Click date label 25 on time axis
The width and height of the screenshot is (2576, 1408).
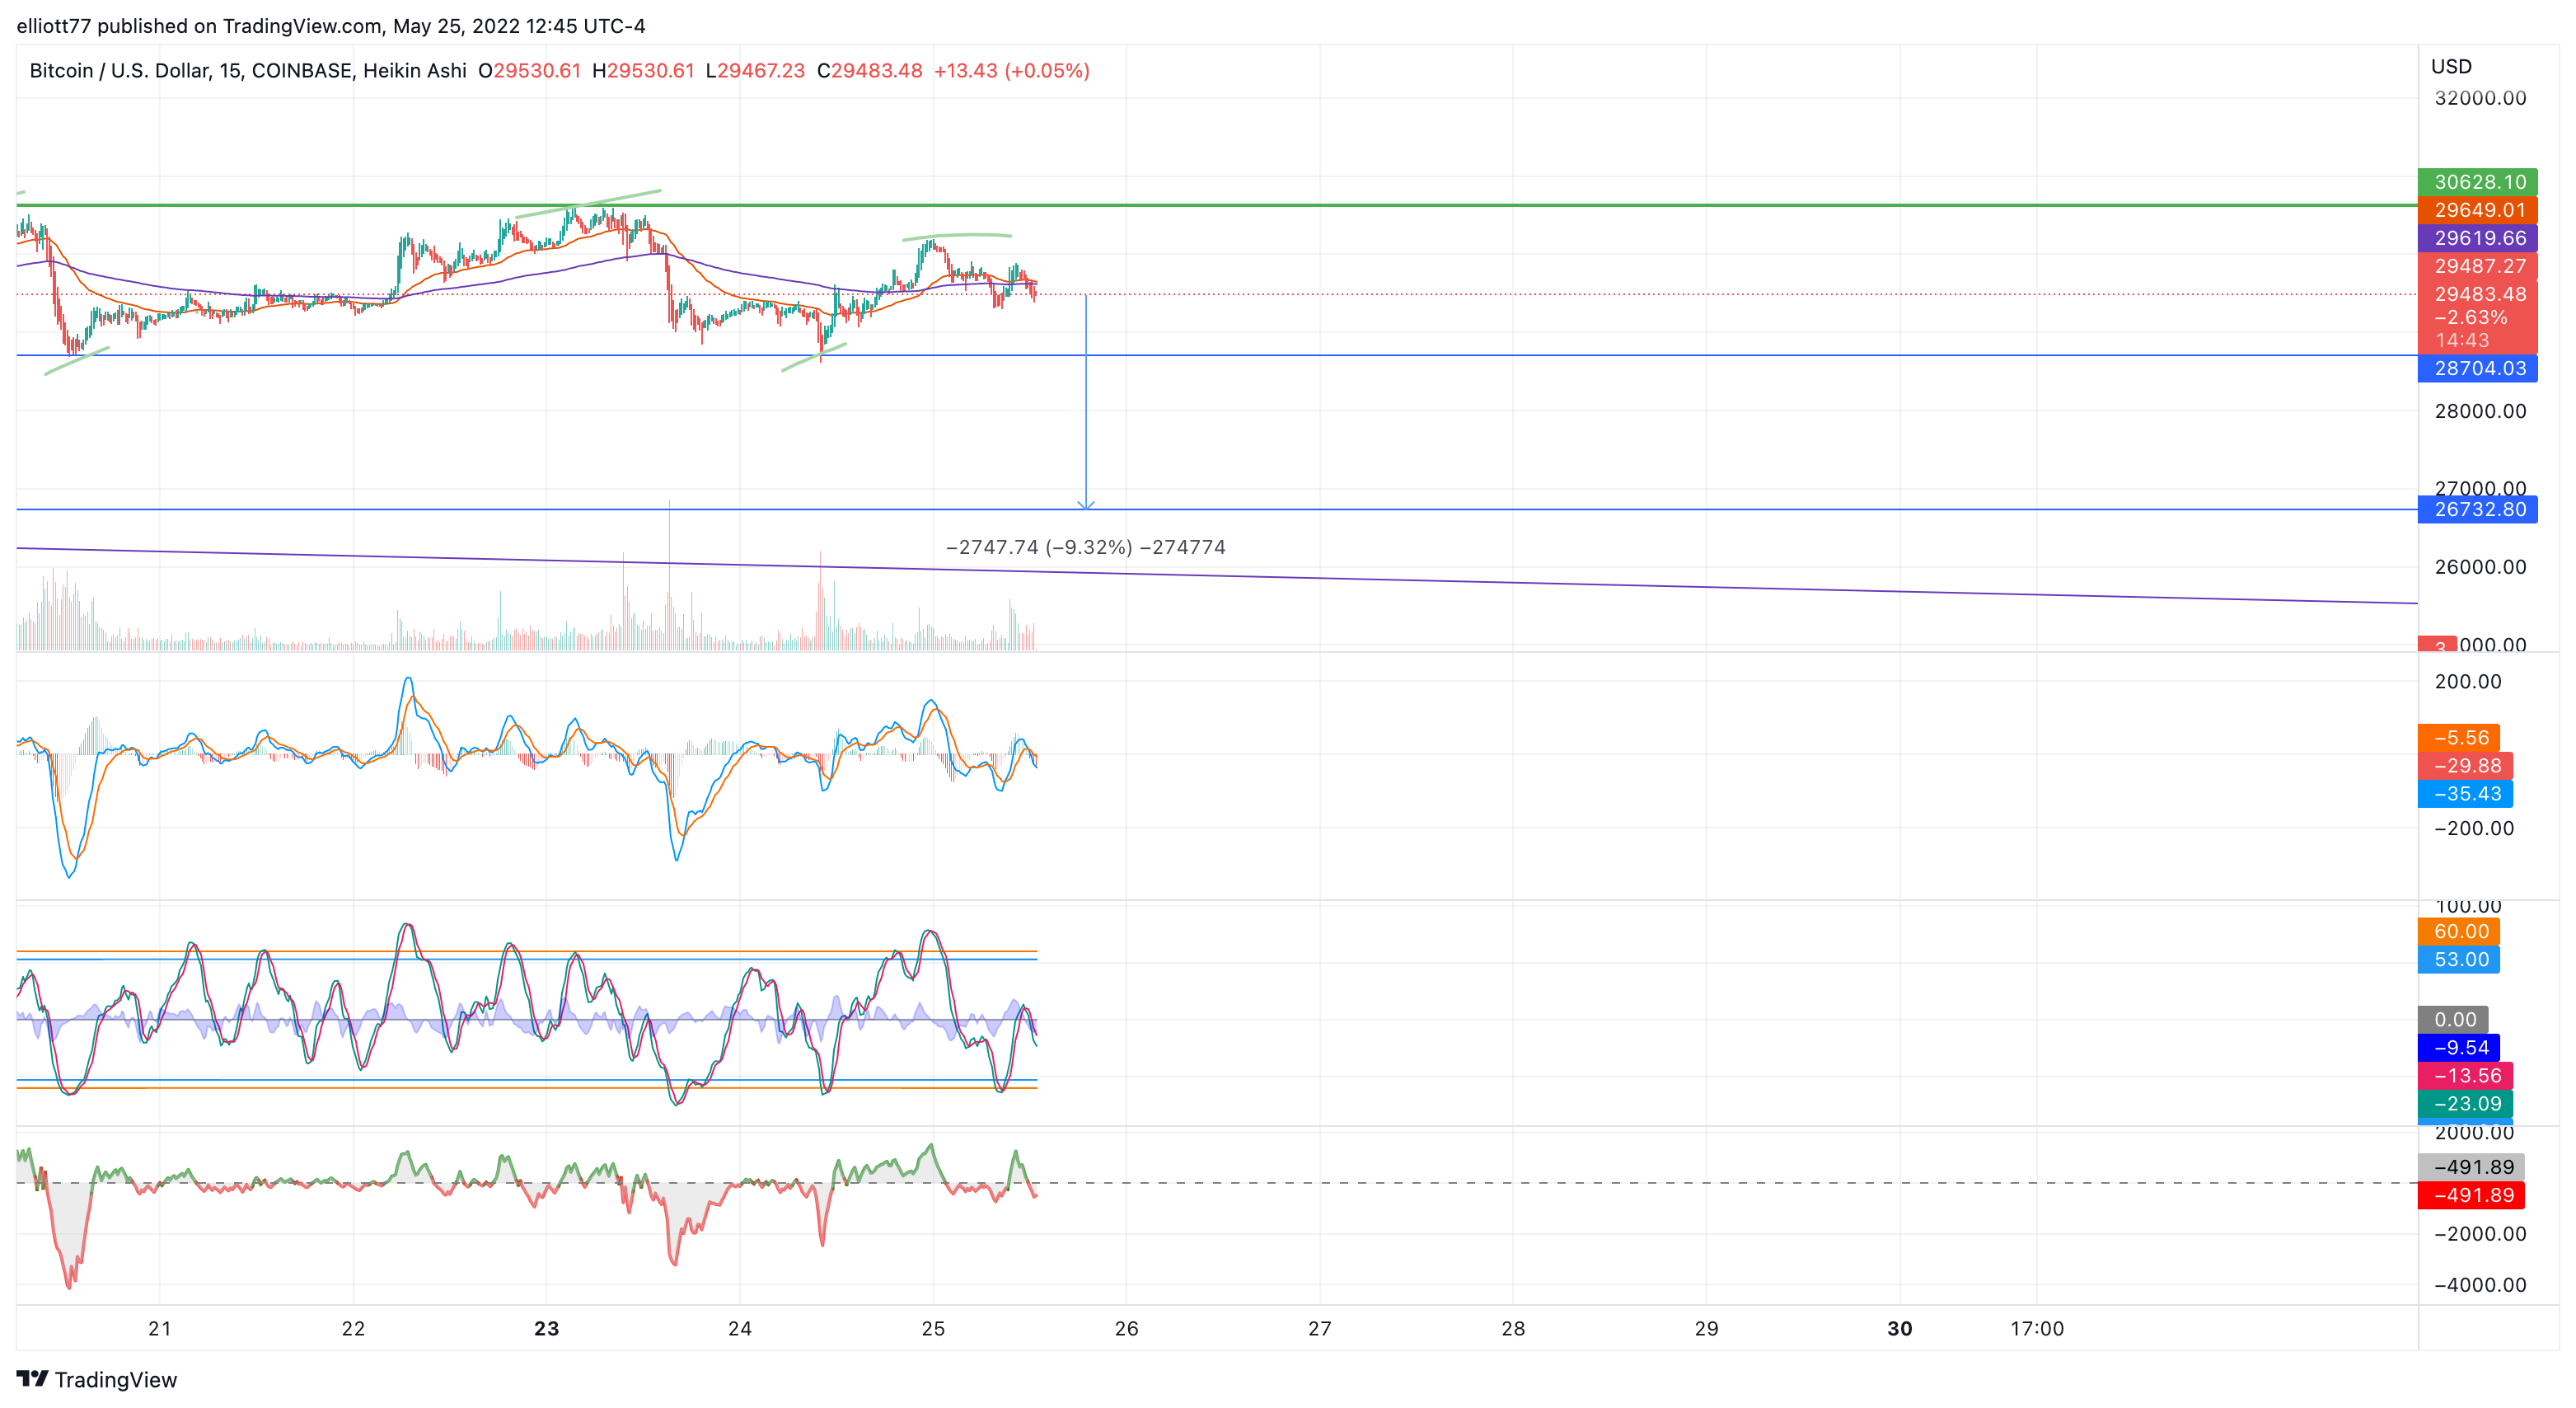click(933, 1329)
